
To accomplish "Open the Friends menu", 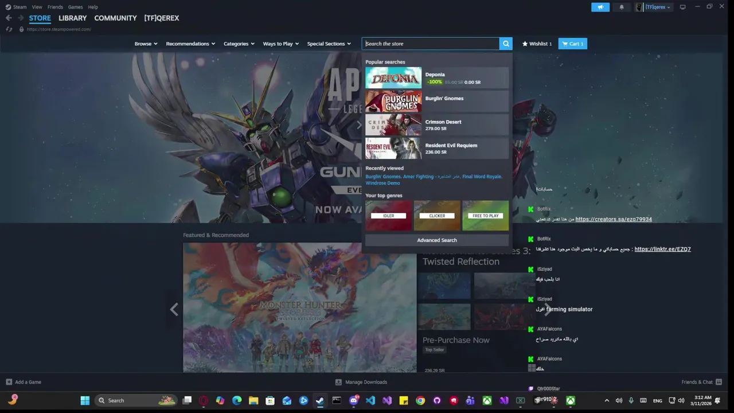I will point(55,7).
